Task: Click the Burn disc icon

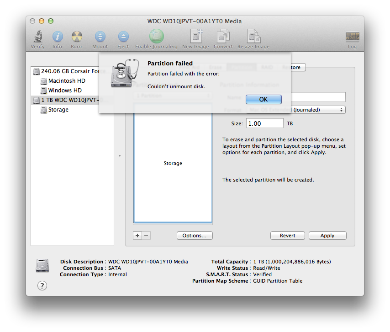Action: pyautogui.click(x=77, y=37)
